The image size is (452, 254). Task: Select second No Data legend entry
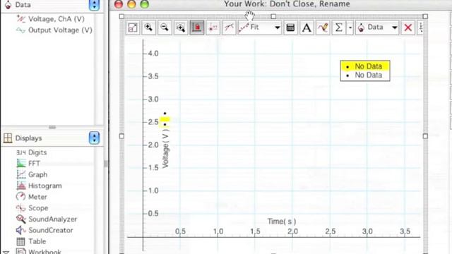365,75
